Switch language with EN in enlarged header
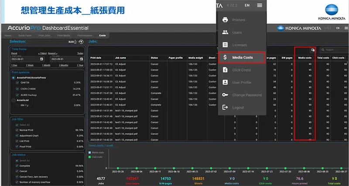The image size is (349, 186). (x=247, y=5)
